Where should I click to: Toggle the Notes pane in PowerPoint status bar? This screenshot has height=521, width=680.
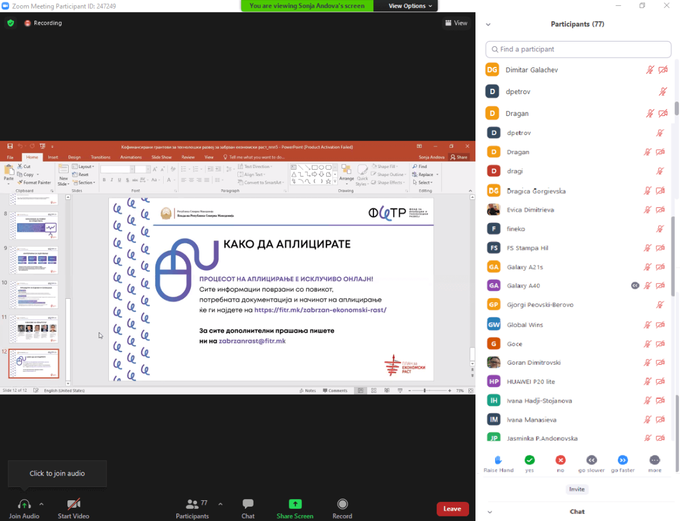(308, 391)
